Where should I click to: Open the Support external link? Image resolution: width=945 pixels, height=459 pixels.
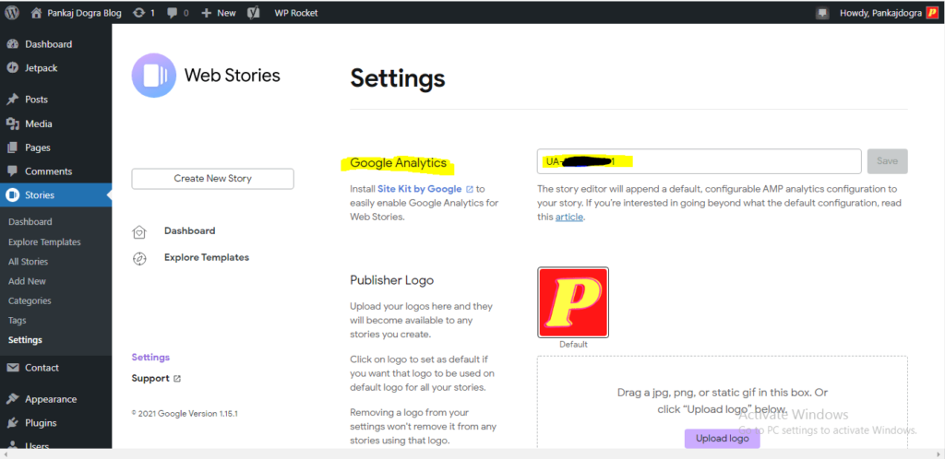click(156, 379)
